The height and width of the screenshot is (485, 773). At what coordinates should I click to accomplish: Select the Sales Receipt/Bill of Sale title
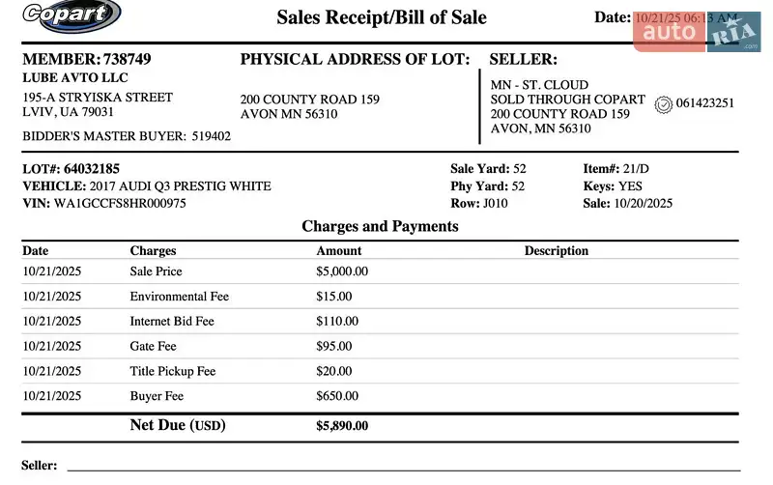click(x=382, y=17)
